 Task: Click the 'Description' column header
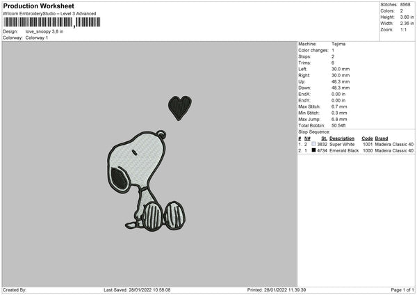click(x=342, y=138)
